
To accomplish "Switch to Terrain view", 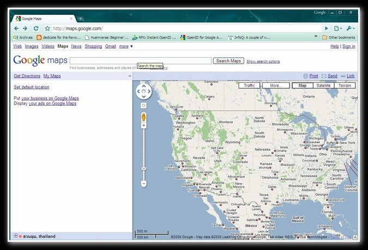I will [345, 86].
